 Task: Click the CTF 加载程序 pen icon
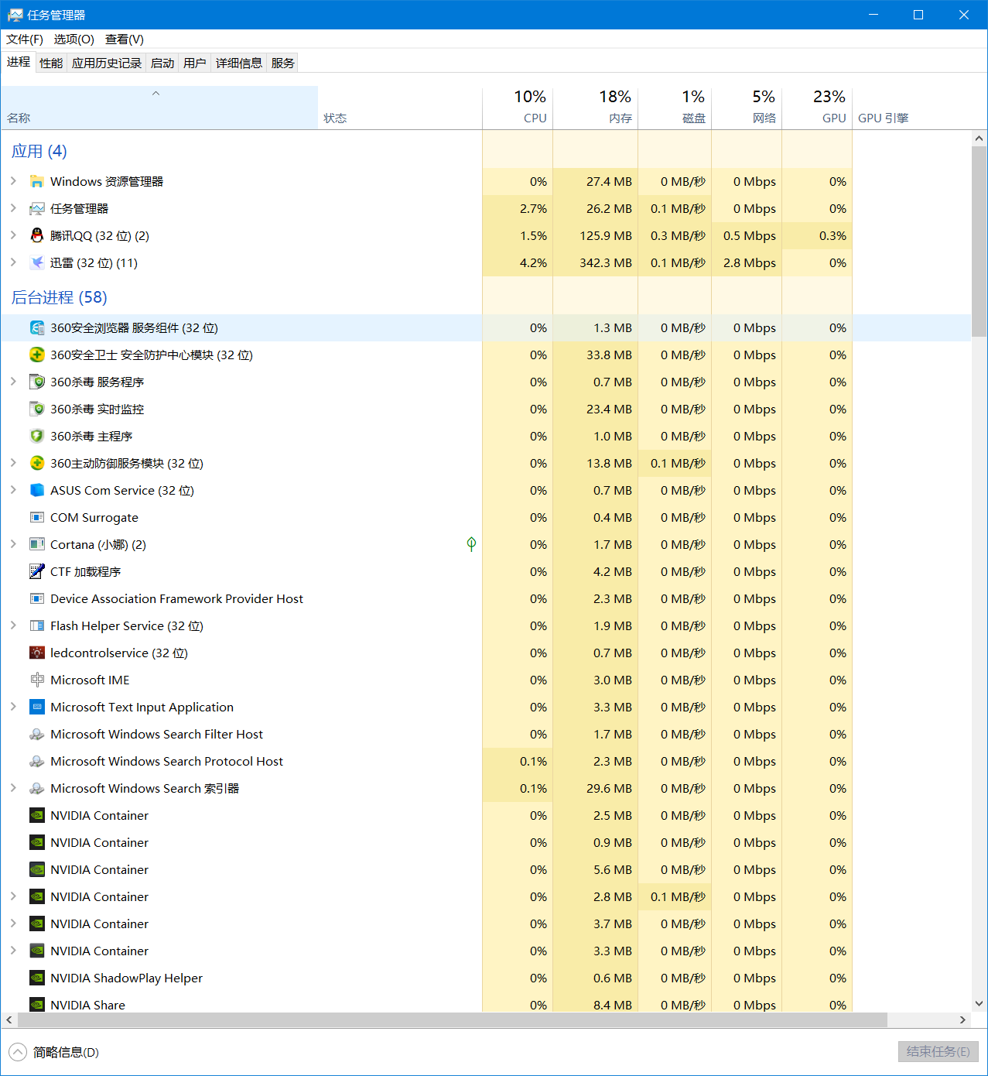pos(36,572)
